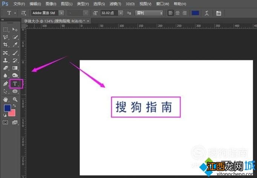Select the Patch healing tool
Screen dimensions: 257x178
click(5, 53)
